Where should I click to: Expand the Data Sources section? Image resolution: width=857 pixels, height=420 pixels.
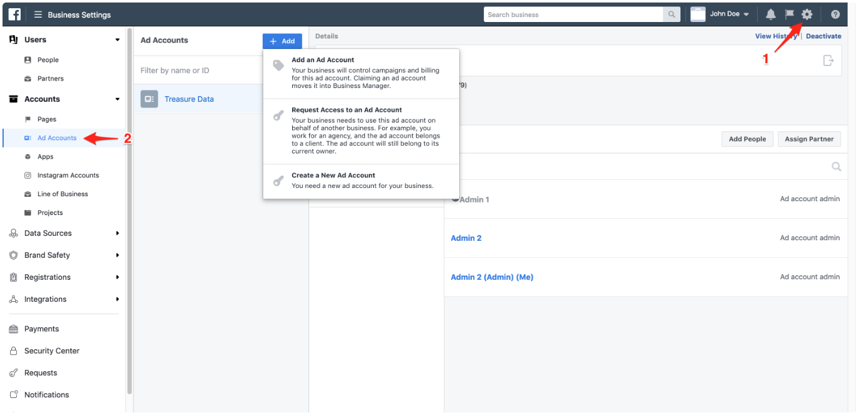[x=117, y=233]
